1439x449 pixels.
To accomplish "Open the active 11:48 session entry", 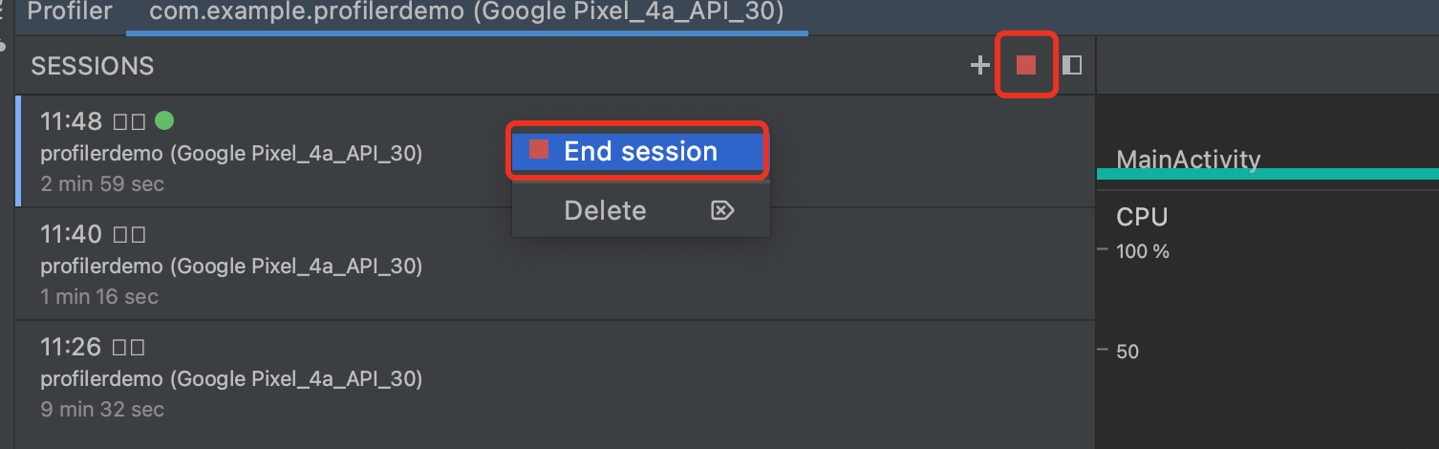I will (x=555, y=151).
